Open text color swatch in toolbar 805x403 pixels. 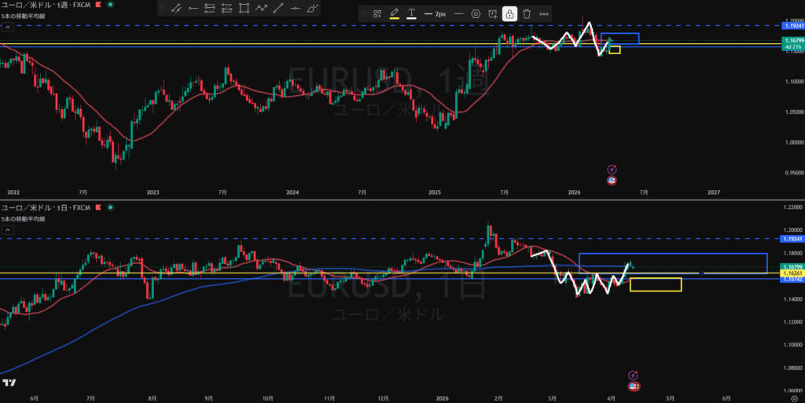(x=411, y=14)
